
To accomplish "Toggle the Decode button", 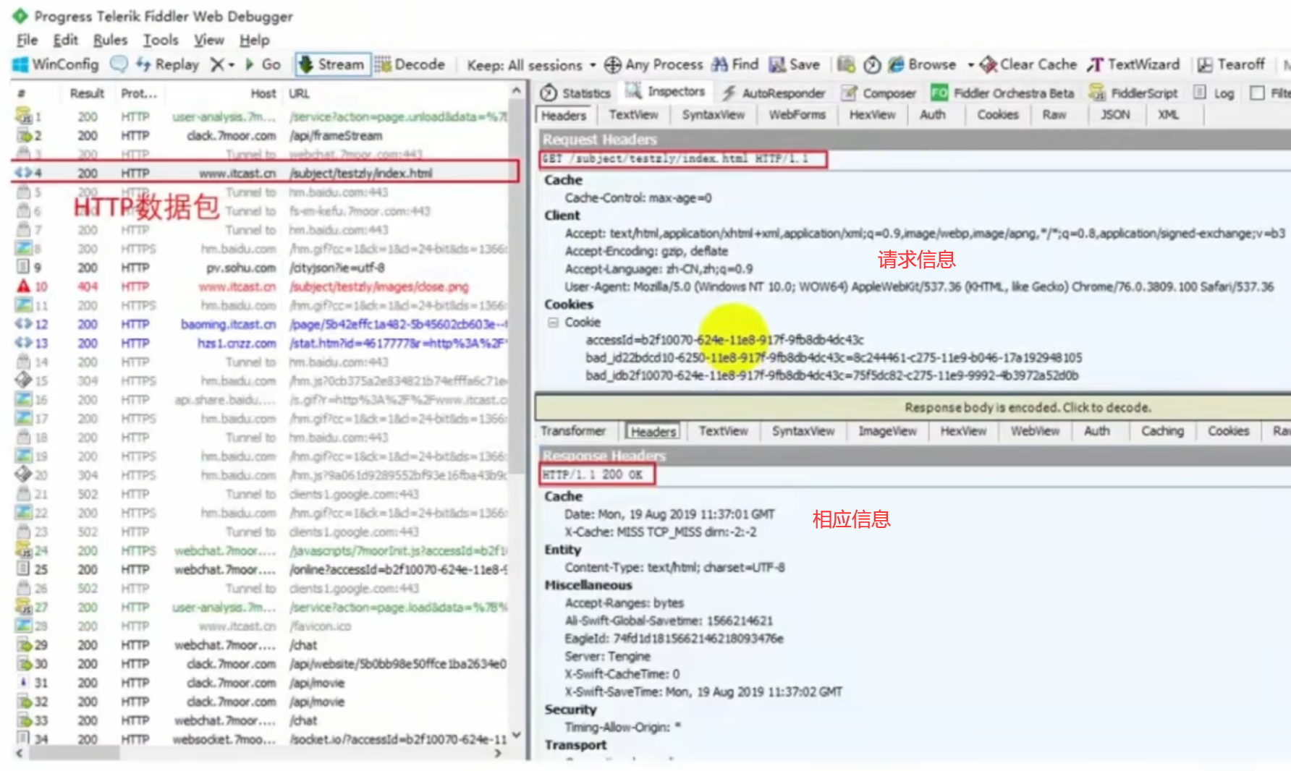I will coord(410,64).
